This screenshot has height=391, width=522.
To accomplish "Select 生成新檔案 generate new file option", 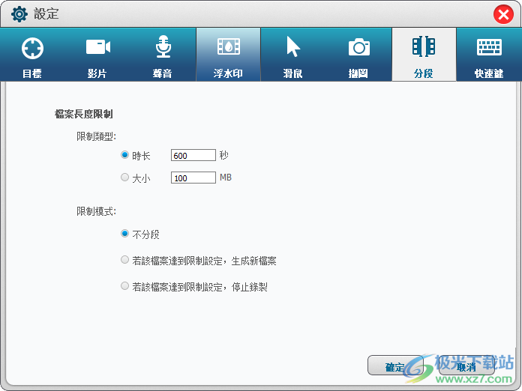I will pyautogui.click(x=124, y=260).
